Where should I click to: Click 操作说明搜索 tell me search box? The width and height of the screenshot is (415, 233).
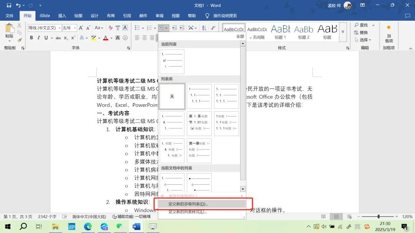[225, 16]
